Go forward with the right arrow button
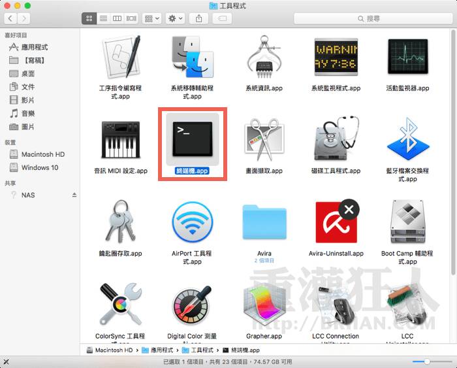This screenshot has height=368, width=457. click(x=24, y=19)
